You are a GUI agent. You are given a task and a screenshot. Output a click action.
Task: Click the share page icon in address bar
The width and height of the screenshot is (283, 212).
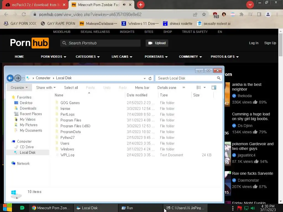click(195, 14)
